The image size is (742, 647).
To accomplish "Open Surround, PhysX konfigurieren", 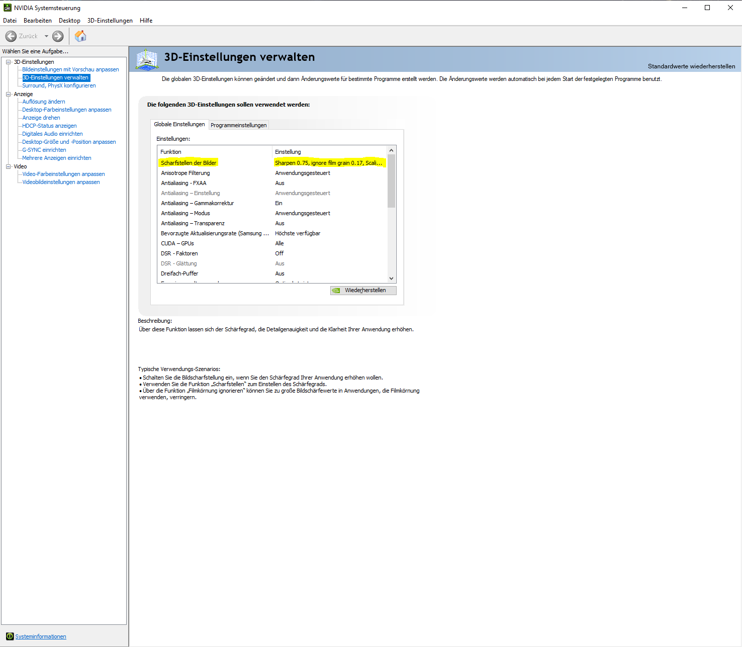I will [59, 85].
